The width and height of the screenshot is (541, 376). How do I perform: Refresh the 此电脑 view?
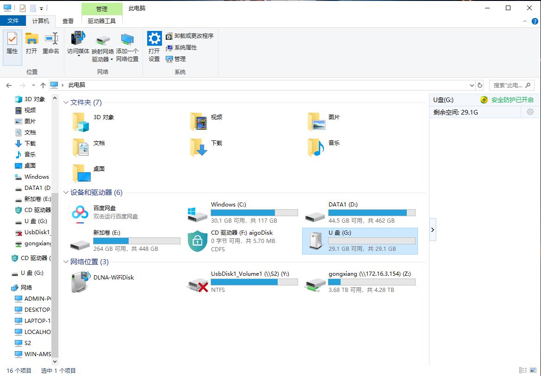tap(479, 85)
